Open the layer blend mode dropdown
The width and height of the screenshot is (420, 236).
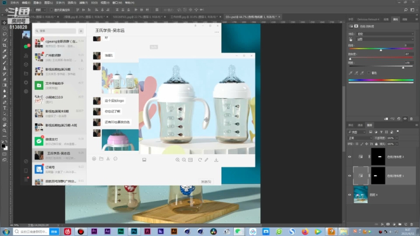(x=360, y=138)
